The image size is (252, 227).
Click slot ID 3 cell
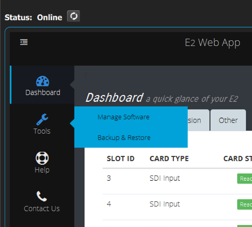coord(109,178)
